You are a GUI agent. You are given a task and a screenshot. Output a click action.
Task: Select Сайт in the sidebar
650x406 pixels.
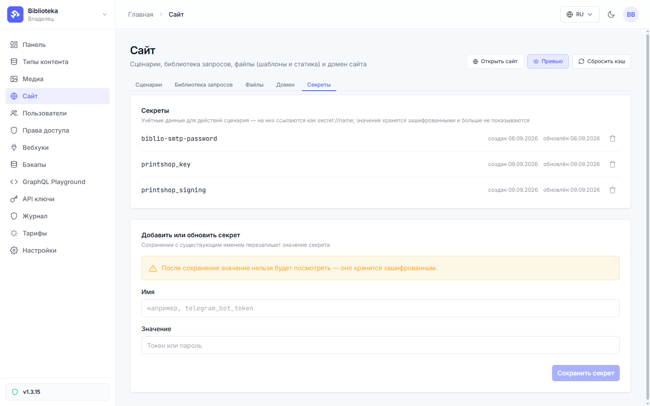57,96
